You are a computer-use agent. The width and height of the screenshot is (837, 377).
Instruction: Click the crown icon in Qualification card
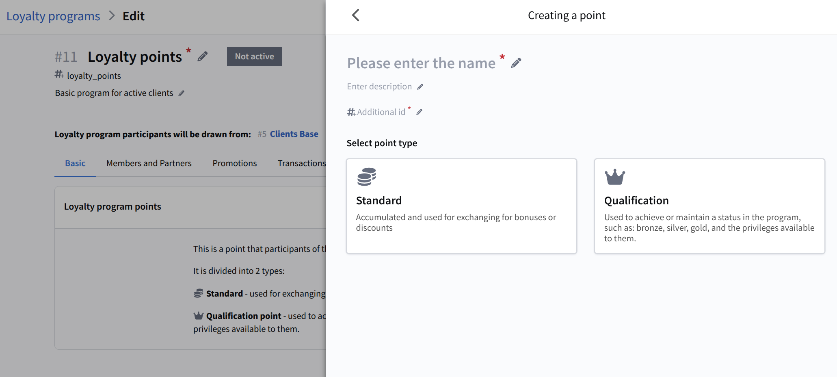tap(614, 177)
